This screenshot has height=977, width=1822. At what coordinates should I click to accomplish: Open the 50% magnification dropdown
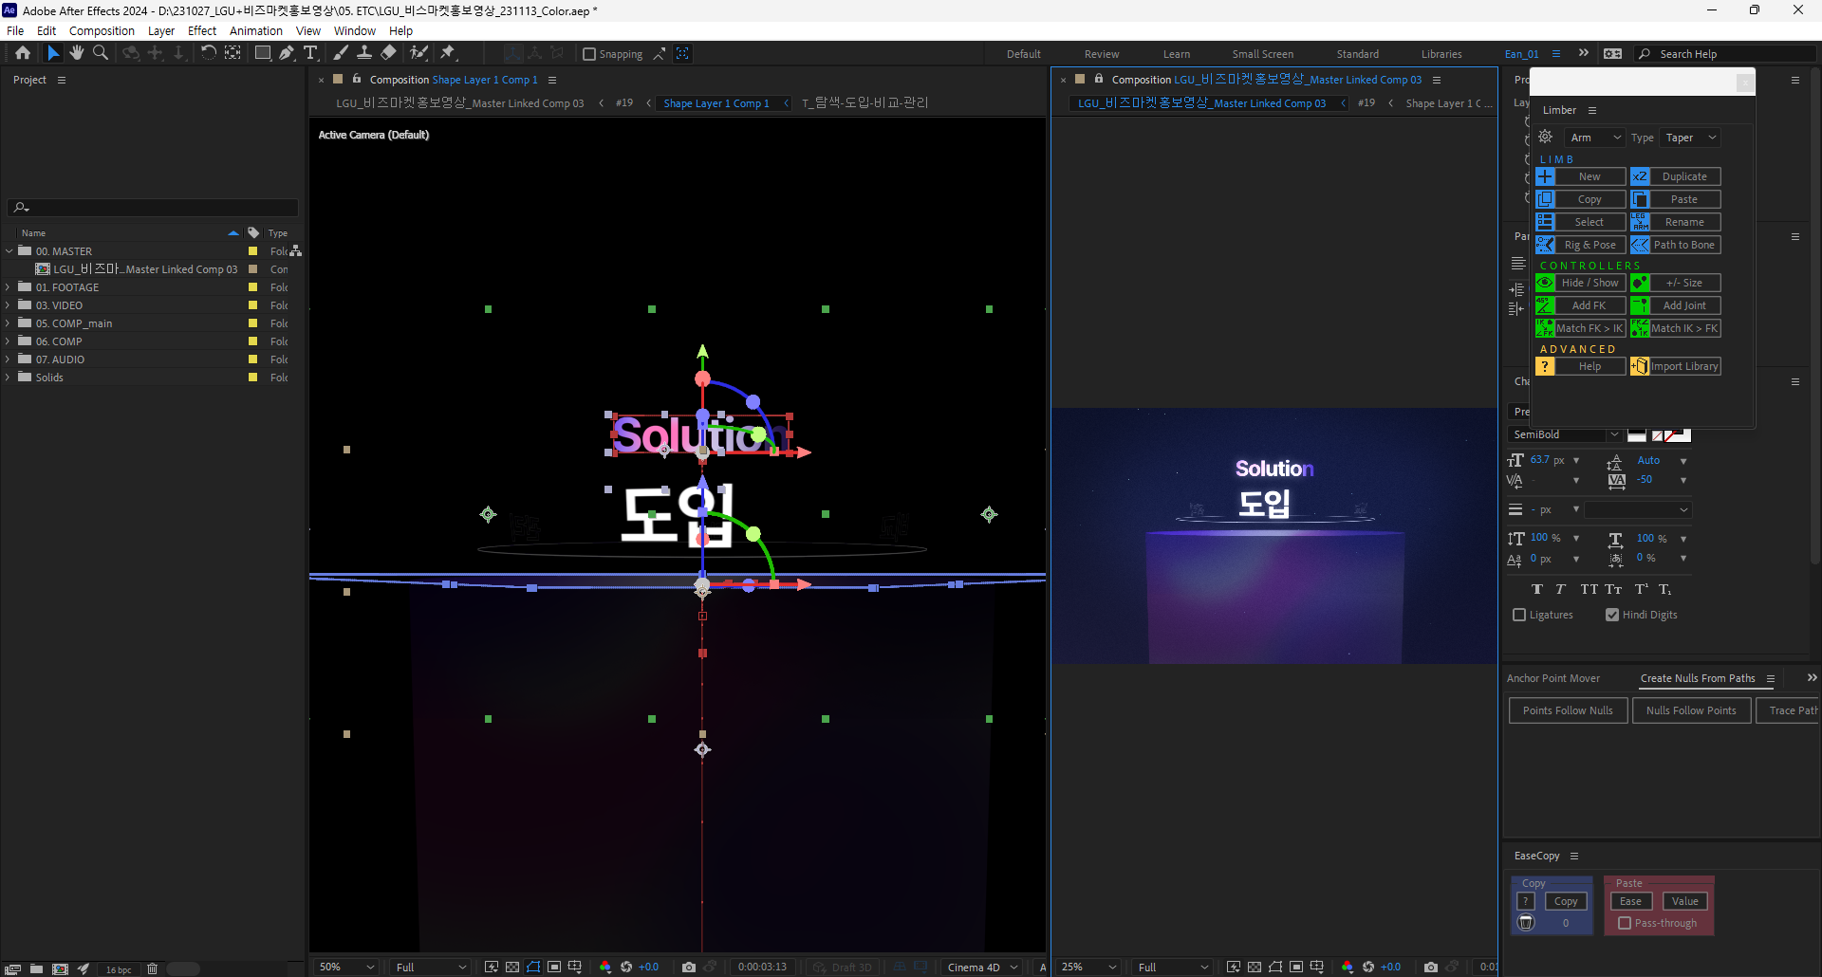click(x=344, y=967)
